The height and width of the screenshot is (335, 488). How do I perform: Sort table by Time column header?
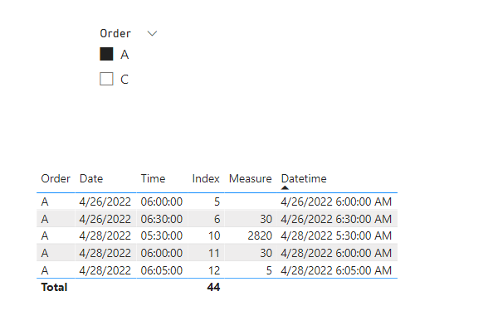(153, 178)
